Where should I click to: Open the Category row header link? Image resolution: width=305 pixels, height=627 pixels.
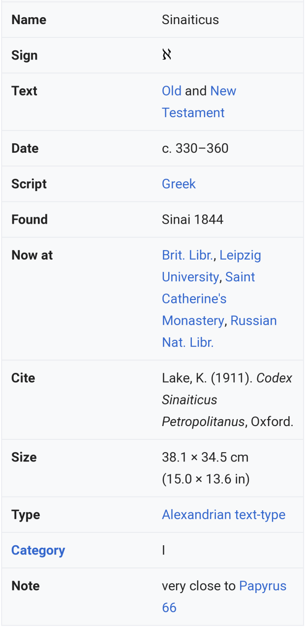38,550
